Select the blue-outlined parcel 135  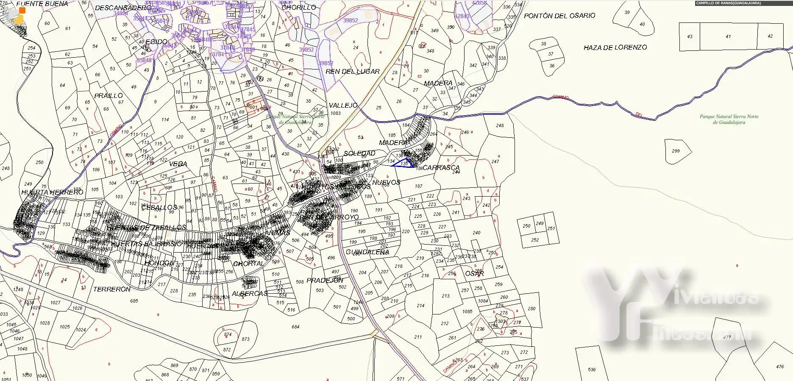pyautogui.click(x=403, y=164)
